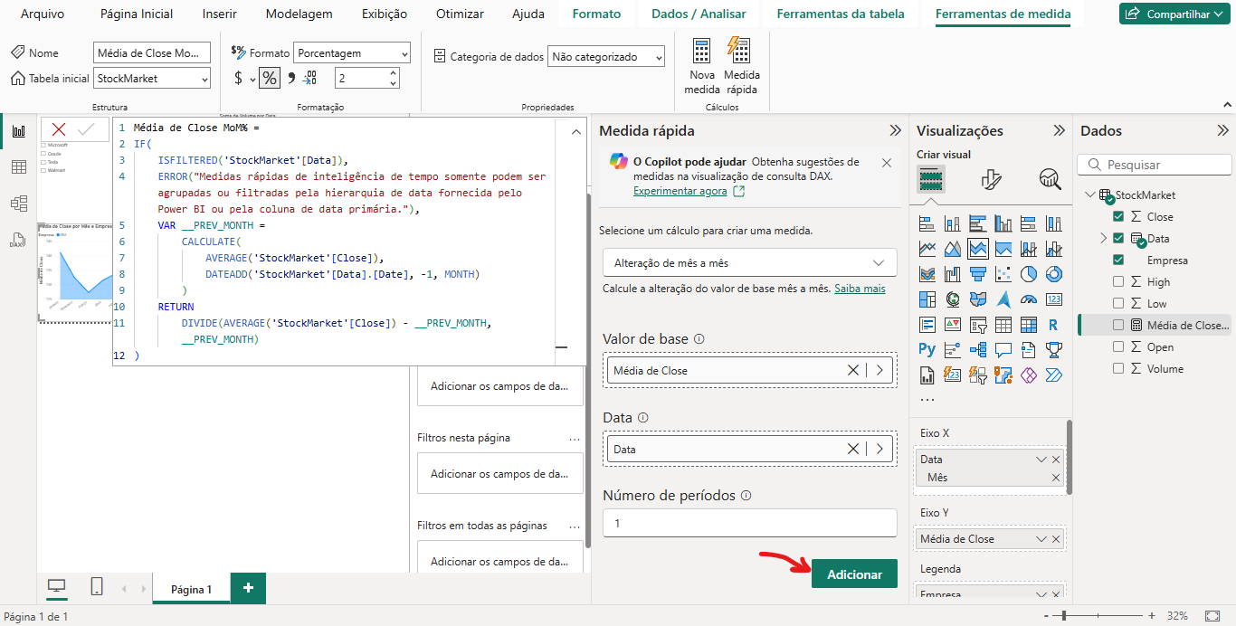Choose the treemap visual

click(x=927, y=299)
